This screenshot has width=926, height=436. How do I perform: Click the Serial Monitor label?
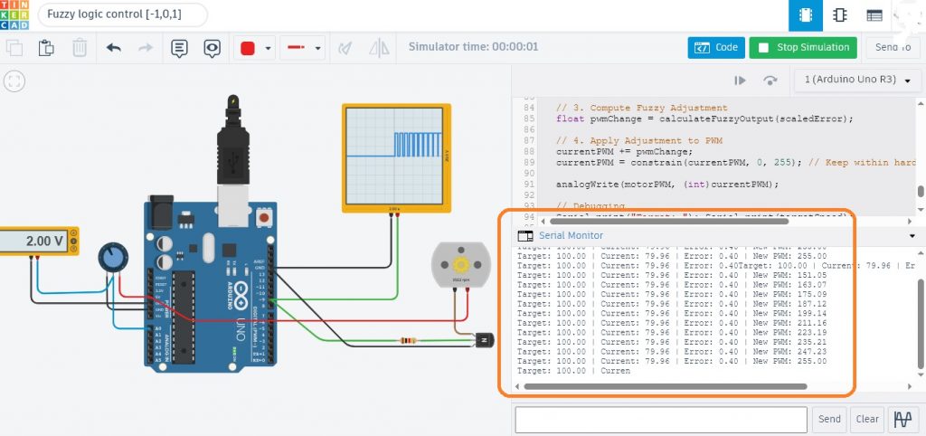click(571, 235)
